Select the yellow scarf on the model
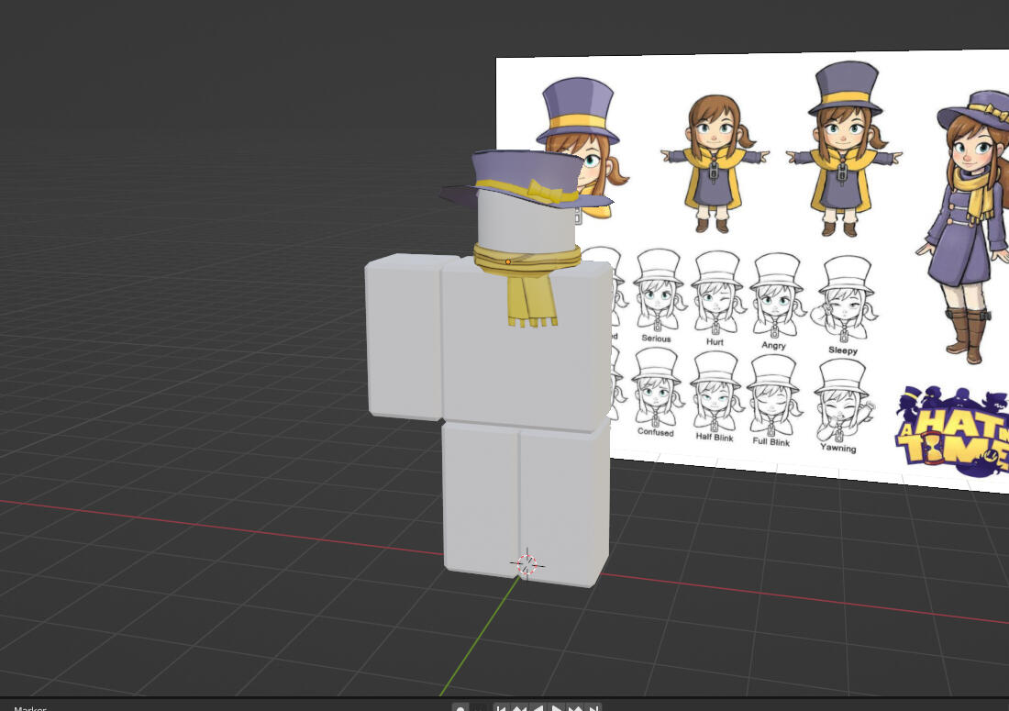The image size is (1009, 711). (x=529, y=294)
